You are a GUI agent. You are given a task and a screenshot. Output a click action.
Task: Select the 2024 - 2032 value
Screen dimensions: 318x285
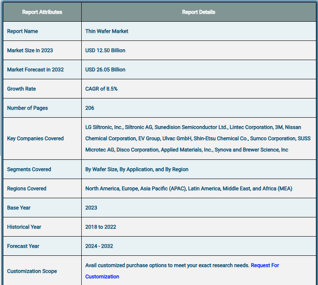pos(99,246)
